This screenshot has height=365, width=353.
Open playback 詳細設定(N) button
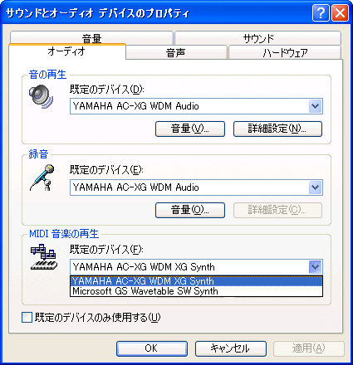click(277, 129)
